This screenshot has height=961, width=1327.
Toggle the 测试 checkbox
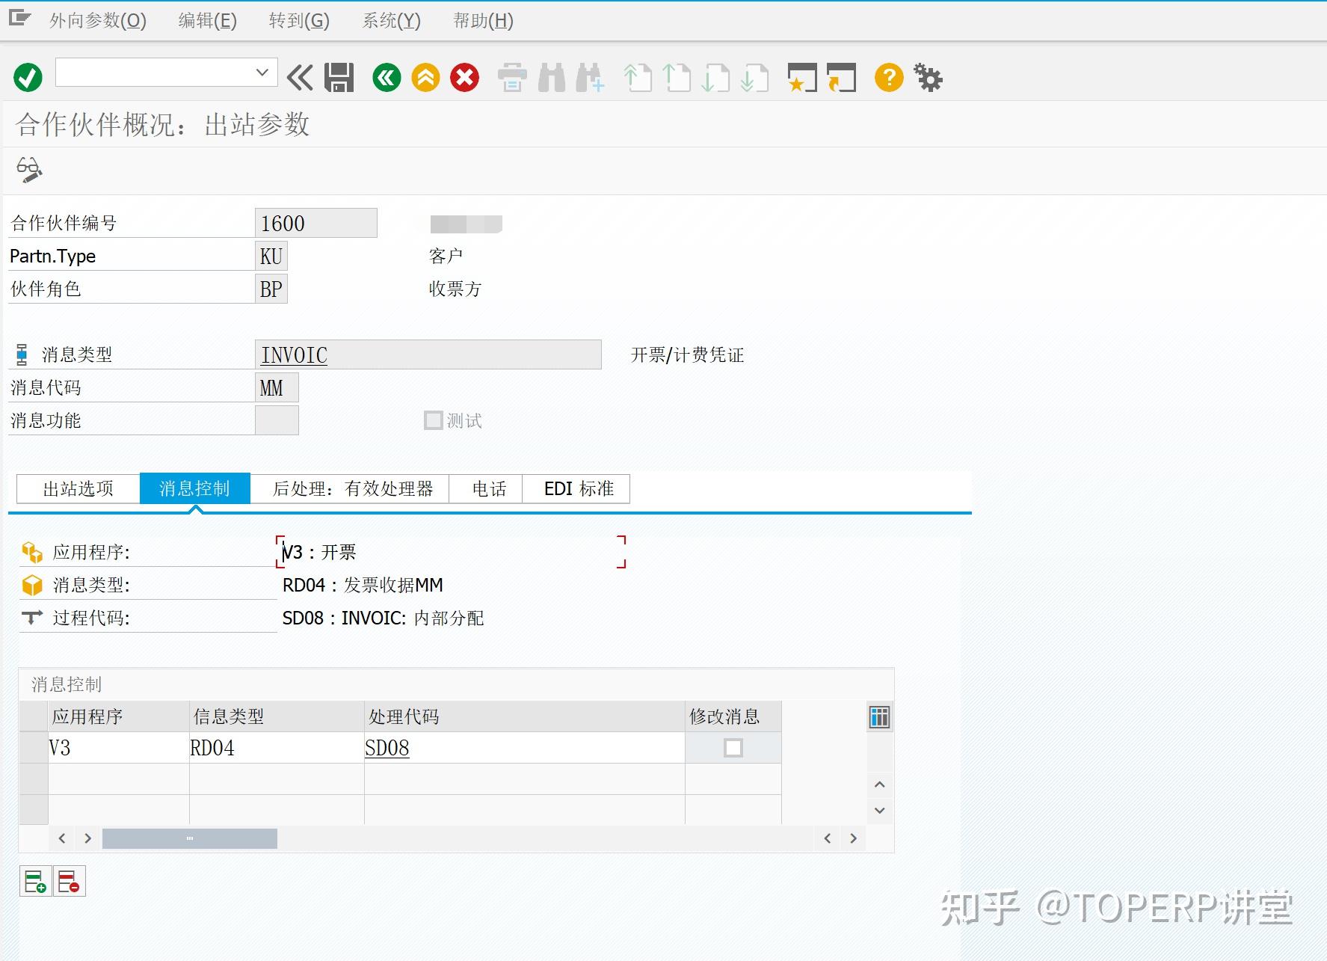(x=433, y=420)
